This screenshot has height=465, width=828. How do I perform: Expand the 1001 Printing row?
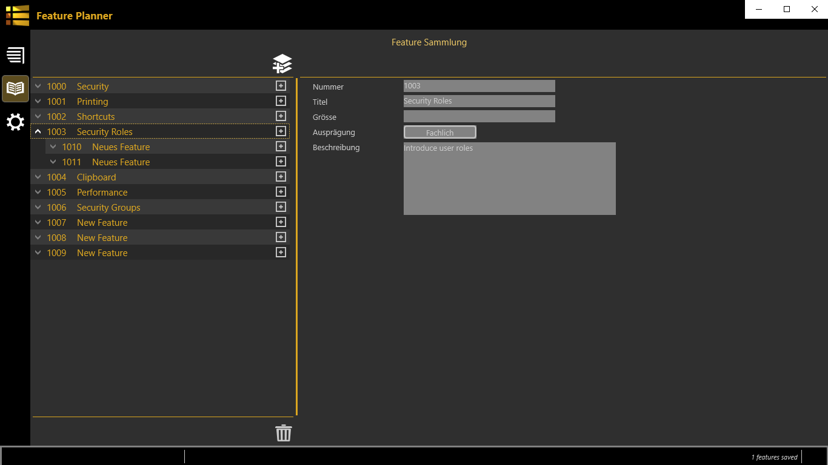[38, 102]
